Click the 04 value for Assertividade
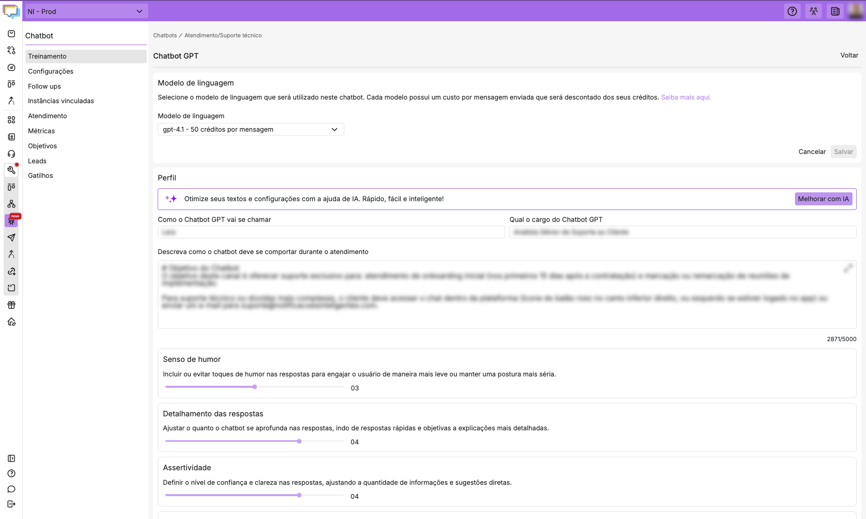This screenshot has width=866, height=519. [355, 497]
